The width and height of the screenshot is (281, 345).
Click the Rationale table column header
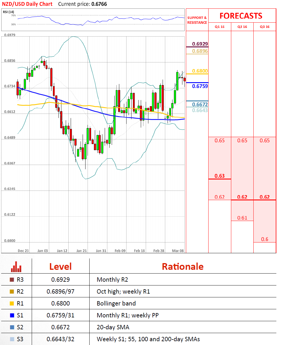tap(183, 267)
